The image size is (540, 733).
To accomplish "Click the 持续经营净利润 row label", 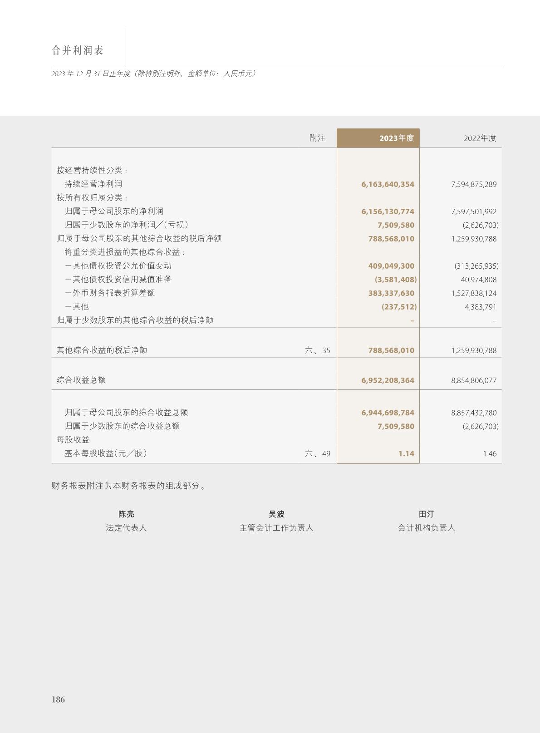I will (x=93, y=184).
